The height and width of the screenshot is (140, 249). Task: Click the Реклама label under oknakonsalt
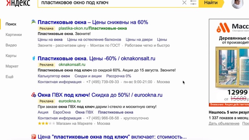pyautogui.click(x=46, y=65)
